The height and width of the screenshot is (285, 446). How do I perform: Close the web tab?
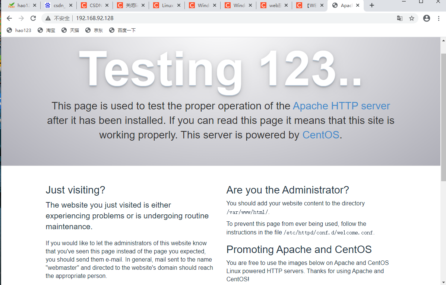point(286,6)
